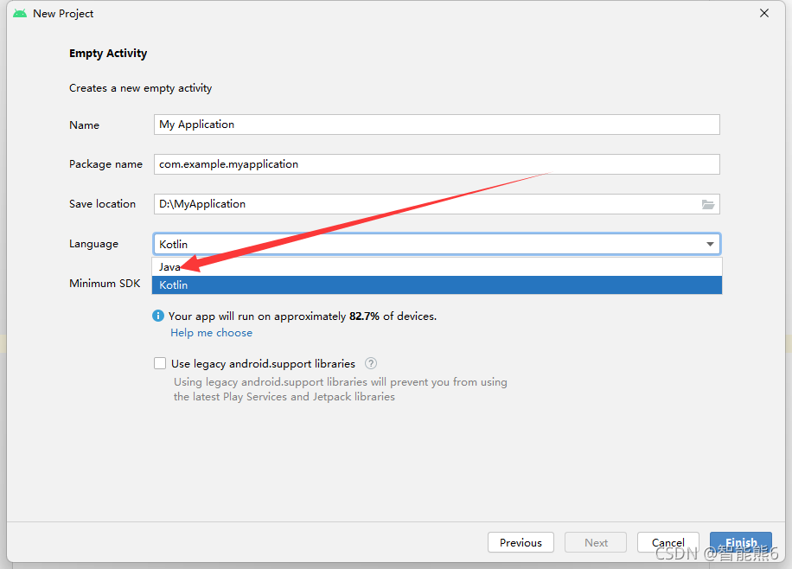Click the Empty Activity heading

click(108, 54)
